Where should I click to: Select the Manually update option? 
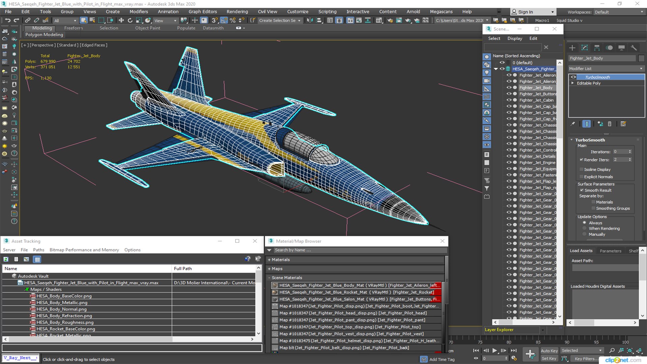pos(585,235)
